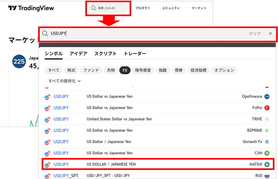
Task: Click the "FxPro" provider name
Action: tap(257, 108)
